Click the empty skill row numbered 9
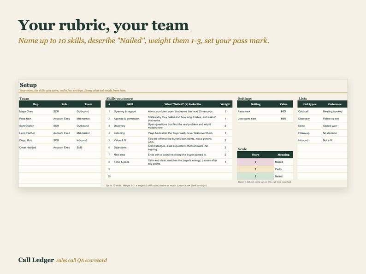This screenshot has height=274, width=366. tap(169, 169)
